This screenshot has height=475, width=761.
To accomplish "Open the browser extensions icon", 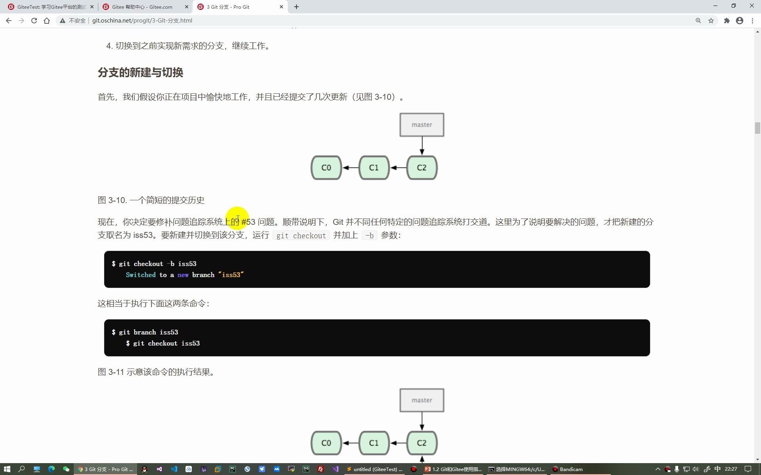I will coord(727,20).
